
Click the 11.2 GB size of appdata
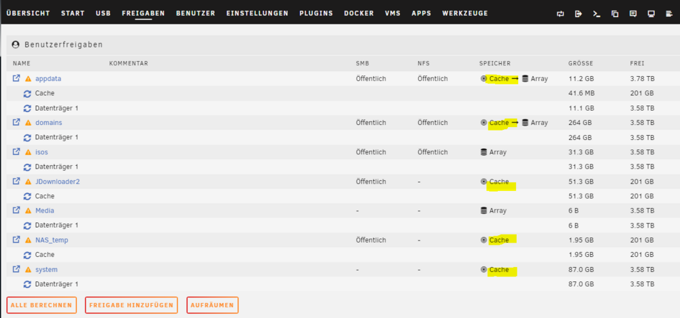pyautogui.click(x=580, y=79)
